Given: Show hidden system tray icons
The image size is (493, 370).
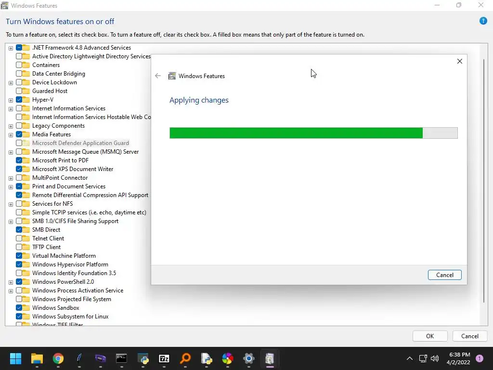Looking at the screenshot, I should coord(409,358).
